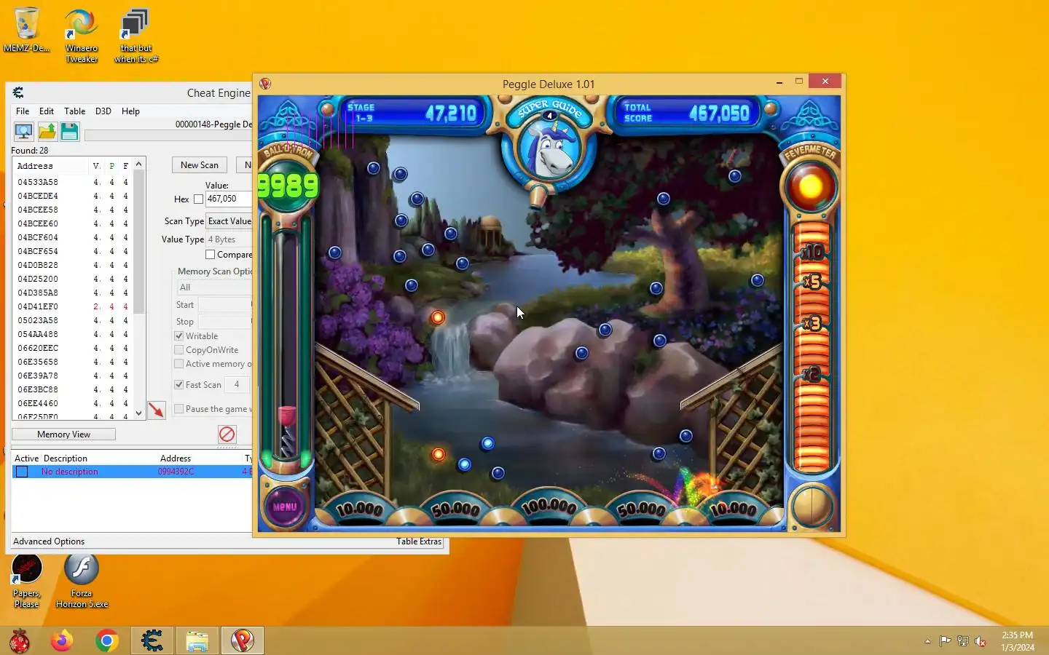Click the open cheat table folder icon
The width and height of the screenshot is (1049, 655).
(47, 132)
